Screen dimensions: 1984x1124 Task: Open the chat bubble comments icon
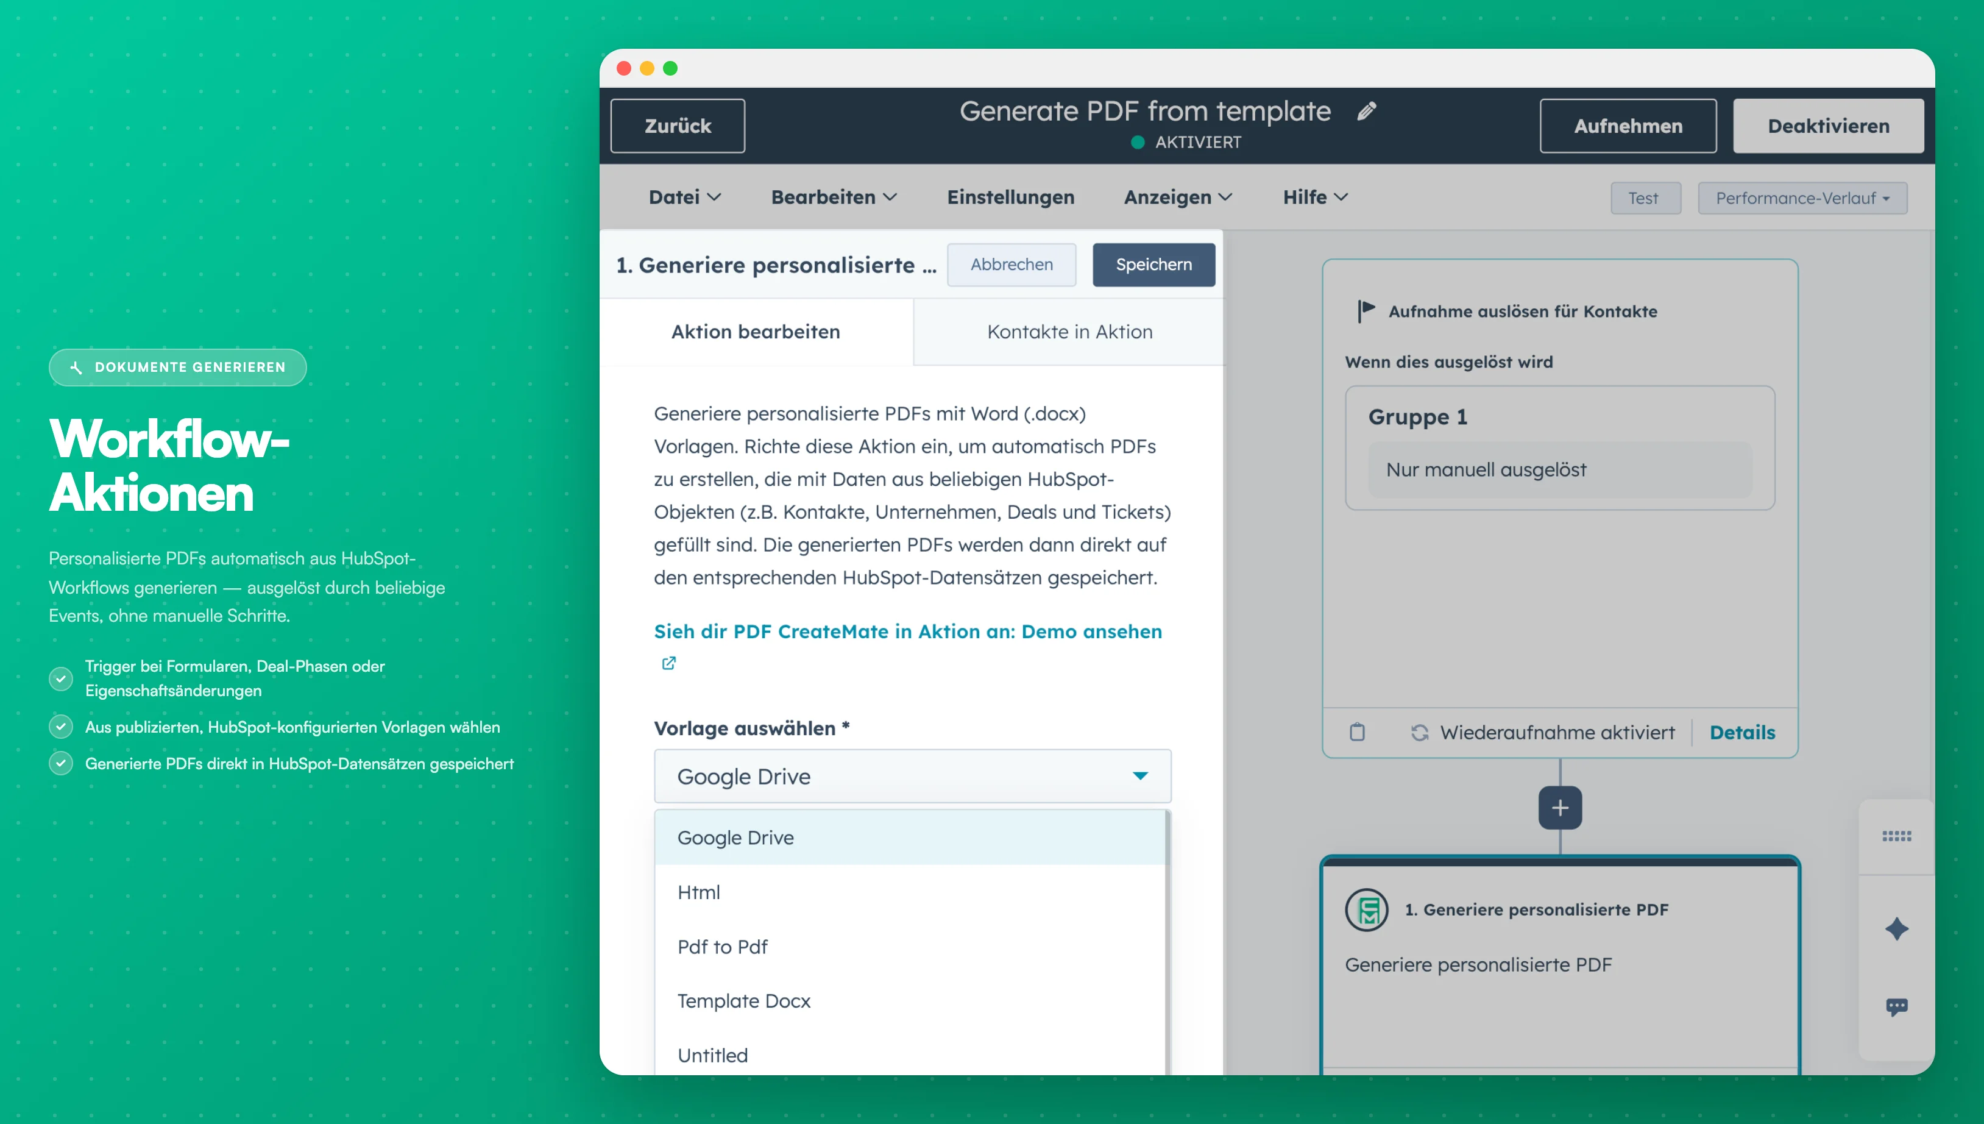(1896, 1006)
